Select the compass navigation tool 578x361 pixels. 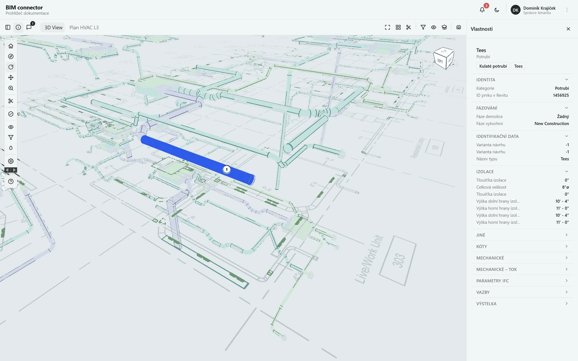pyautogui.click(x=11, y=57)
